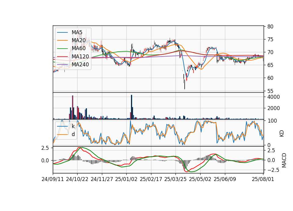
Task: Click the MA240 legend label
Action: tap(80, 65)
